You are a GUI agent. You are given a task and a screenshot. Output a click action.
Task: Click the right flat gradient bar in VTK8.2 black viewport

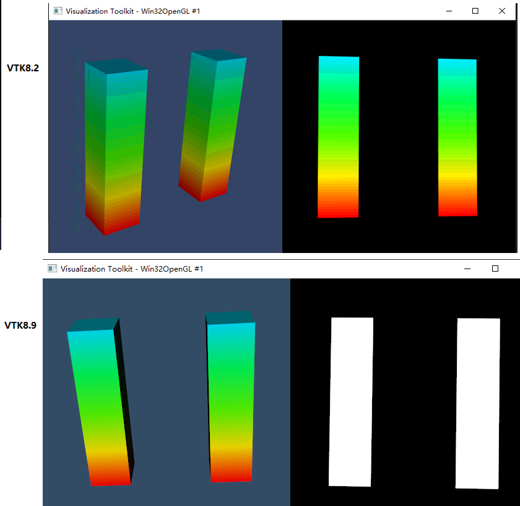(457, 138)
